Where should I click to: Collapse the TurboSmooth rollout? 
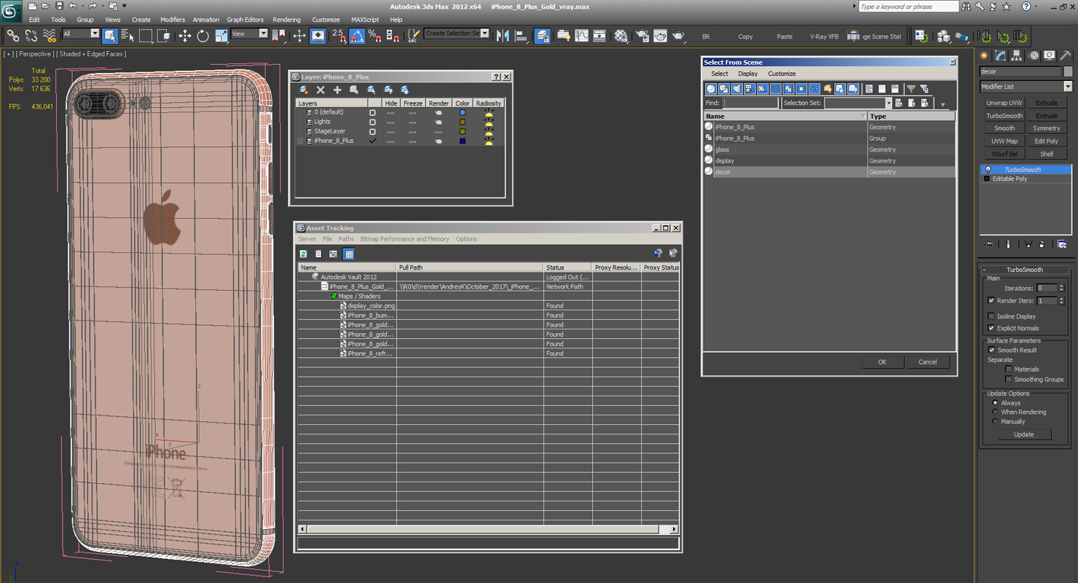point(984,270)
